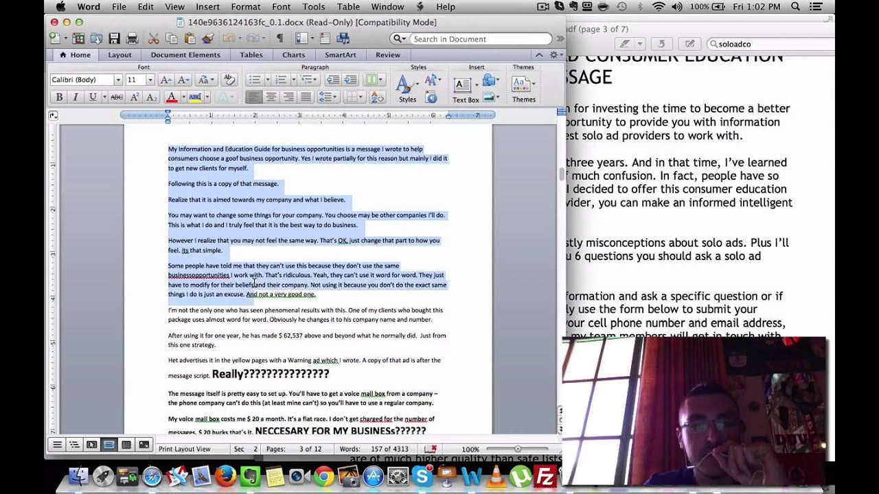This screenshot has width=879, height=494.
Task: Toggle Bold formatting
Action: pyautogui.click(x=59, y=97)
